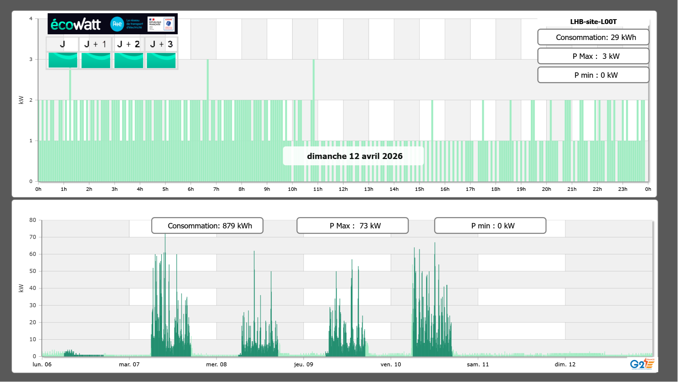Click the P Max : 3 kW box
The image size is (678, 382).
[x=593, y=56]
